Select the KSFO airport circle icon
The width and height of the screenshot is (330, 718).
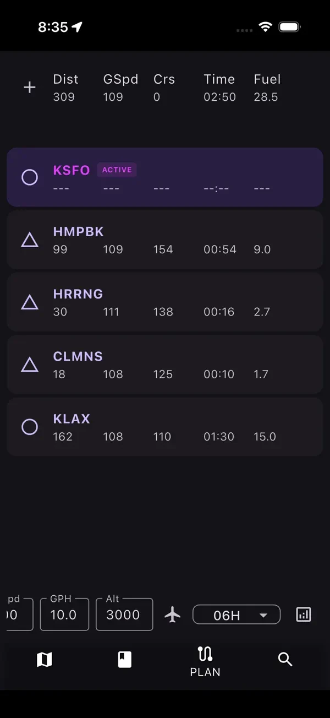pyautogui.click(x=30, y=177)
